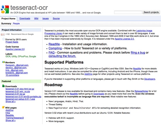The height and width of the screenshot is (129, 161).
Task: Open the Leptonica Image Processing Library link
Action: pos(144,31)
